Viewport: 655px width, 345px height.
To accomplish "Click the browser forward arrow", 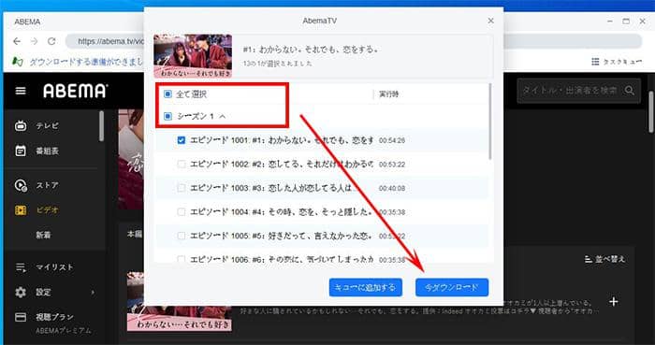I will coord(35,41).
